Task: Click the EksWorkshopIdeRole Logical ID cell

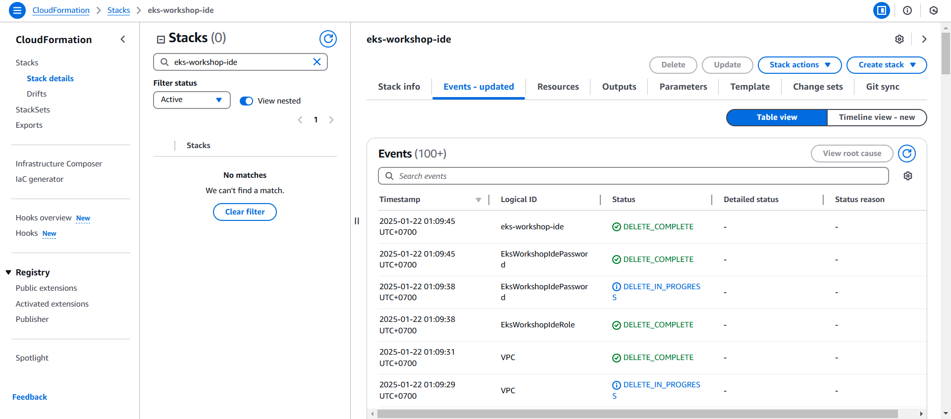Action: (537, 325)
